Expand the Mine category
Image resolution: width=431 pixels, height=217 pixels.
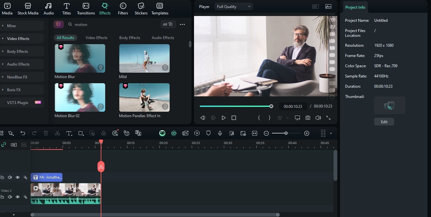(x=22, y=26)
